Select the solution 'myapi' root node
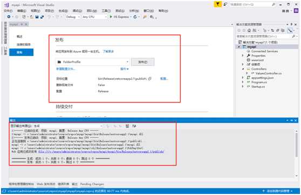This screenshot has height=195, width=301. [x=261, y=42]
